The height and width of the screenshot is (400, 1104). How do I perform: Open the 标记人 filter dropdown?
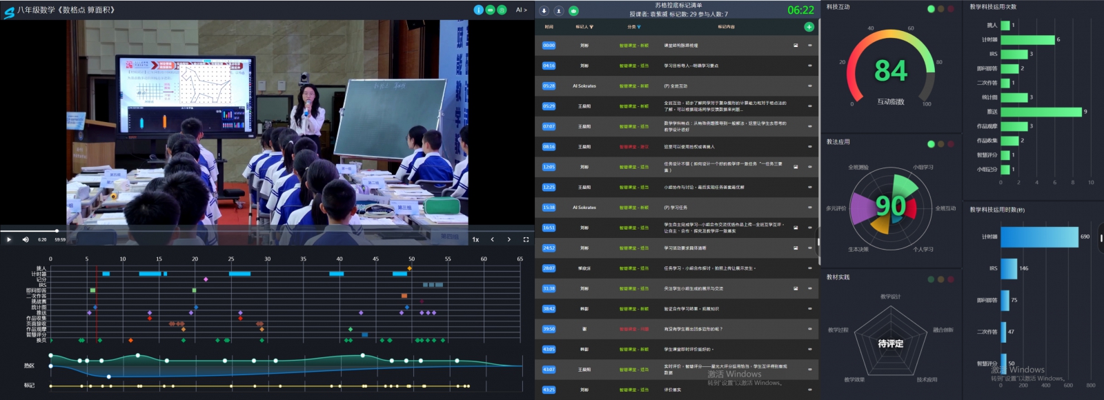coord(591,27)
